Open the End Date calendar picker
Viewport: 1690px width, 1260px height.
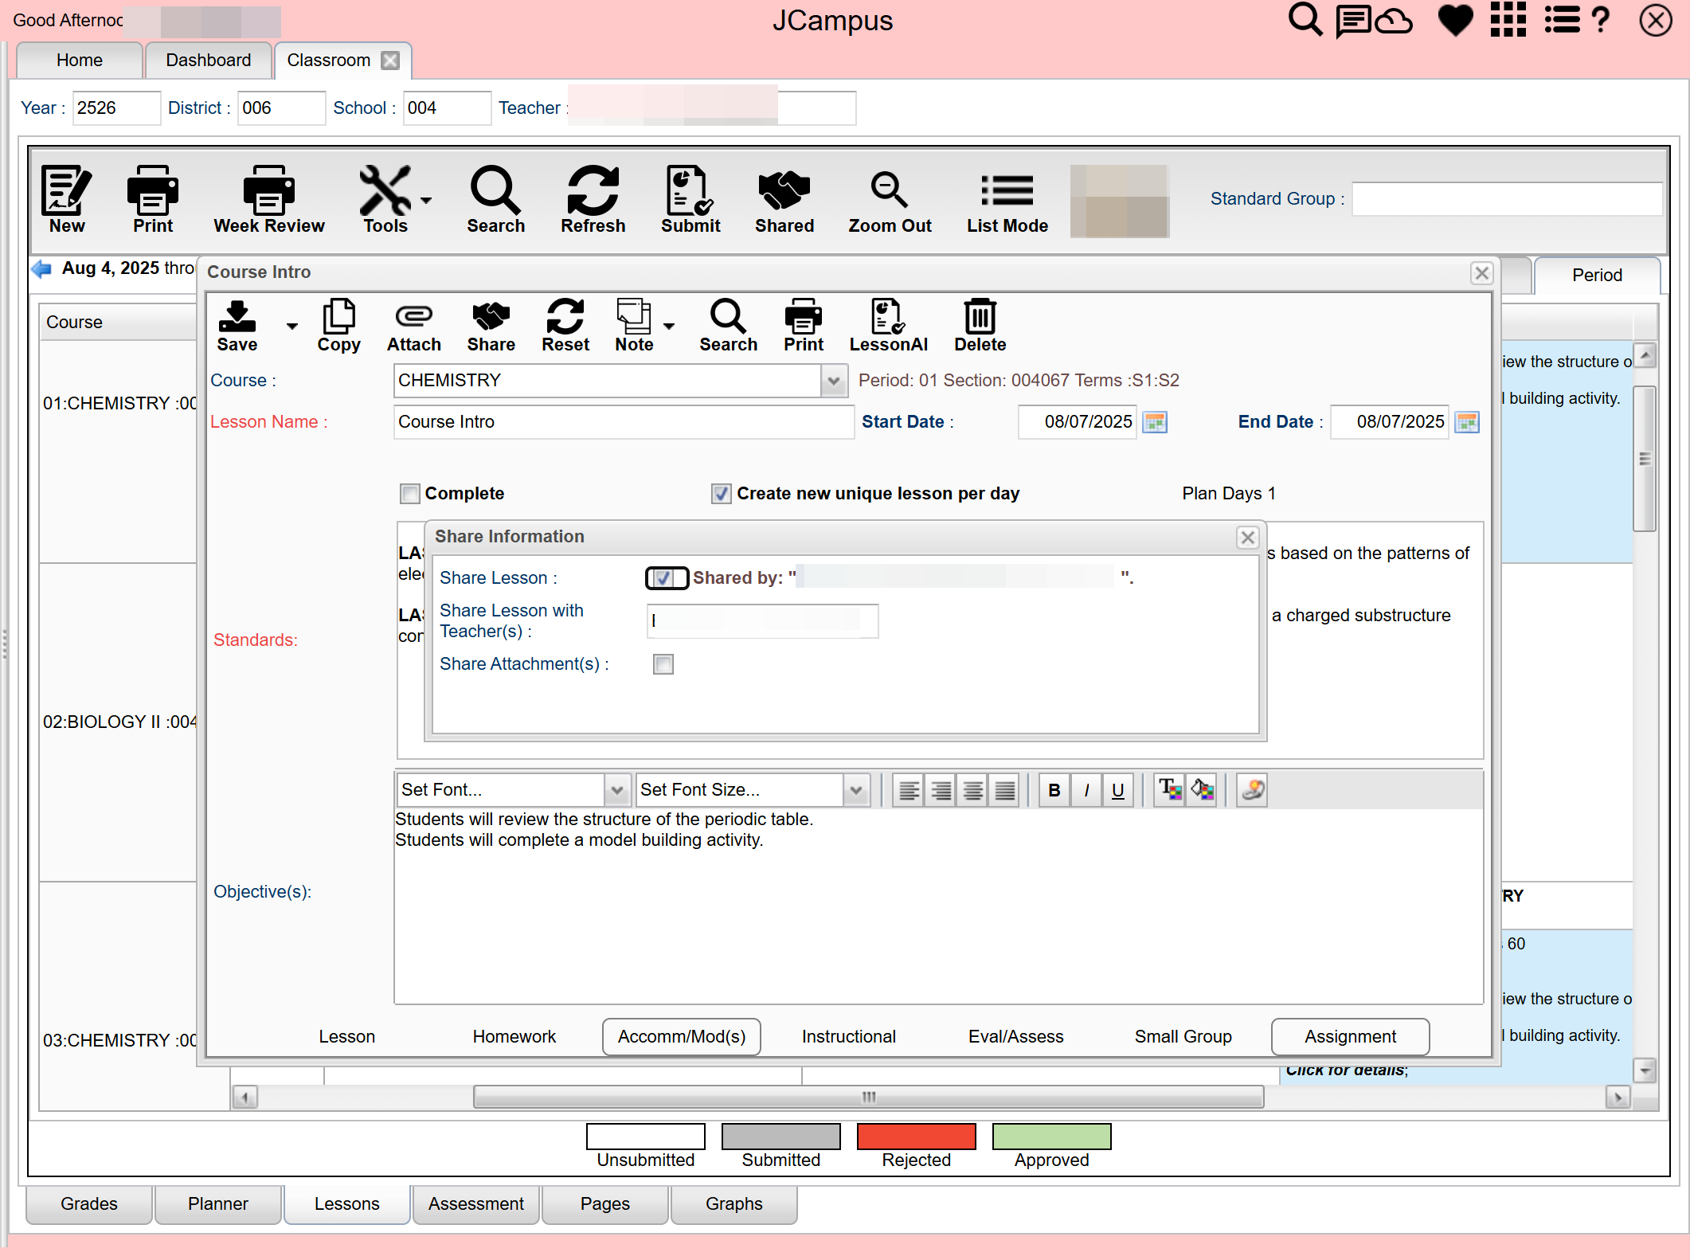[x=1467, y=422]
